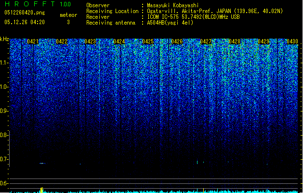Pick the 0427 time marker
303x193 pixels.
click(206, 41)
